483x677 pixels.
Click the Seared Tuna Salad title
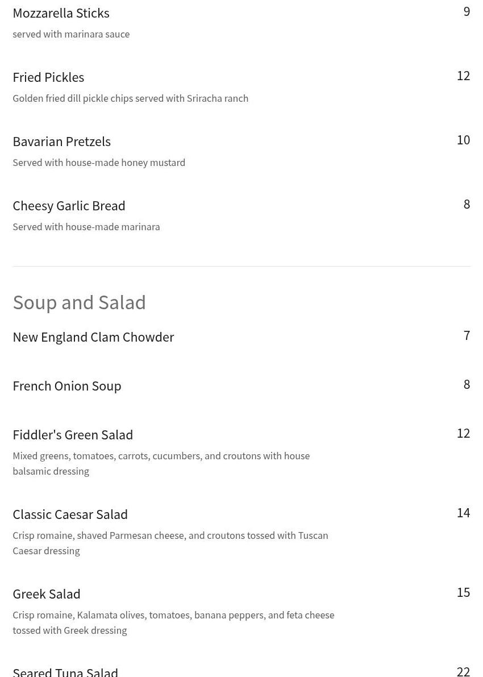pyautogui.click(x=65, y=672)
